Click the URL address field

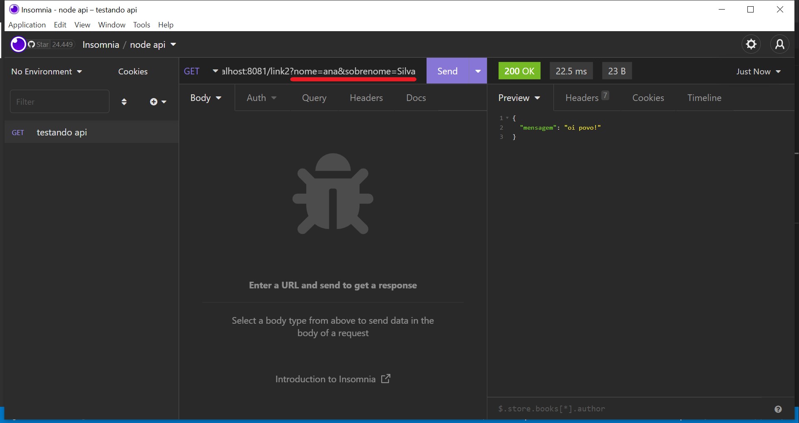pos(319,71)
